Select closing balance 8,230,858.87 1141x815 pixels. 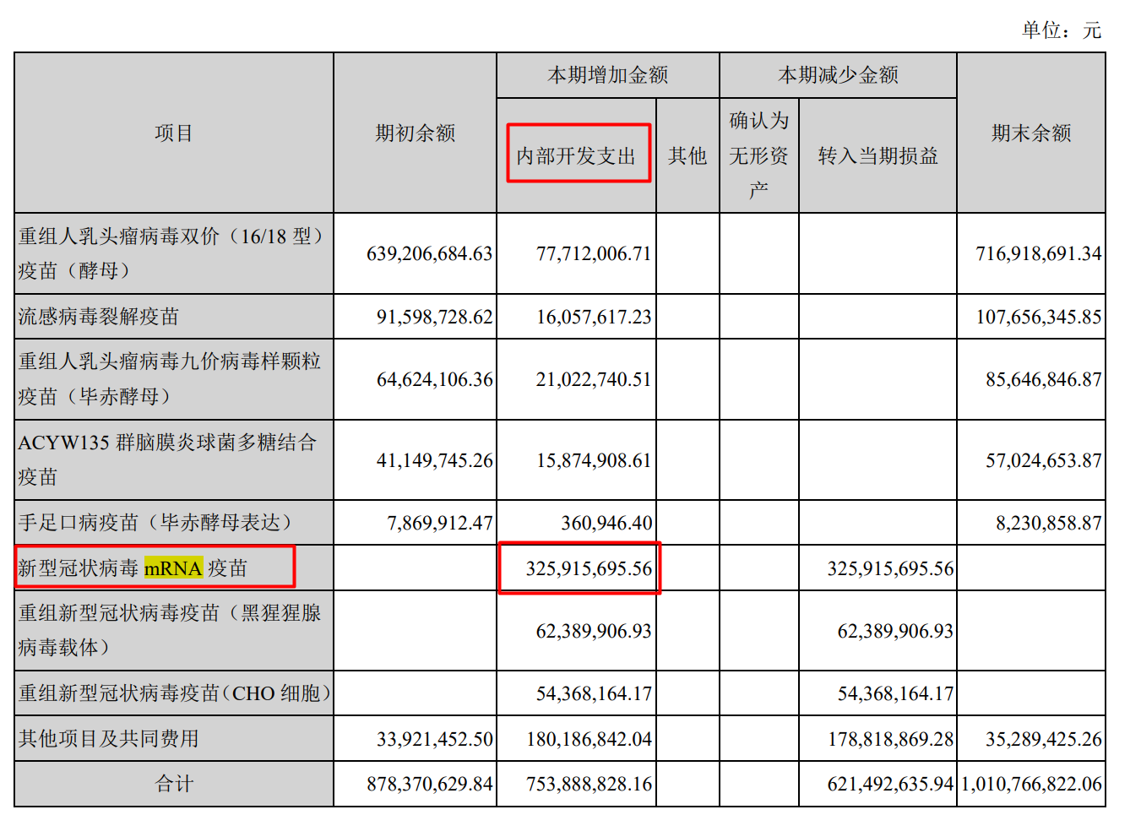pyautogui.click(x=1049, y=523)
